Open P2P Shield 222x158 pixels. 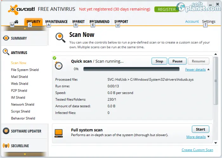point(19,91)
